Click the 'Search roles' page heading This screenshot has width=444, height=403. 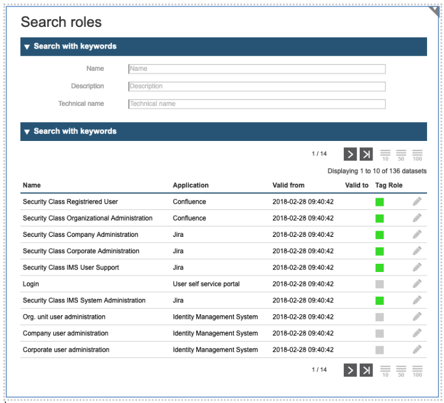61,22
